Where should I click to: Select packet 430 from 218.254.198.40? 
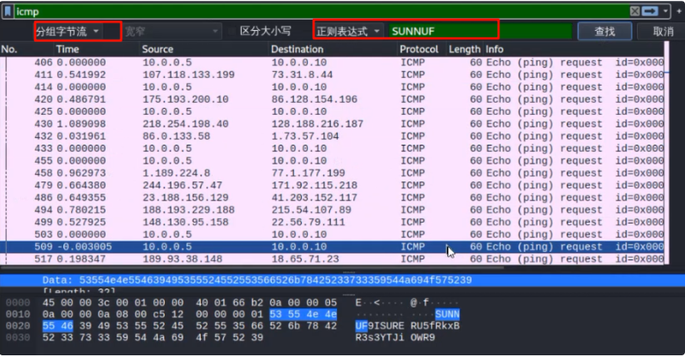(x=332, y=123)
